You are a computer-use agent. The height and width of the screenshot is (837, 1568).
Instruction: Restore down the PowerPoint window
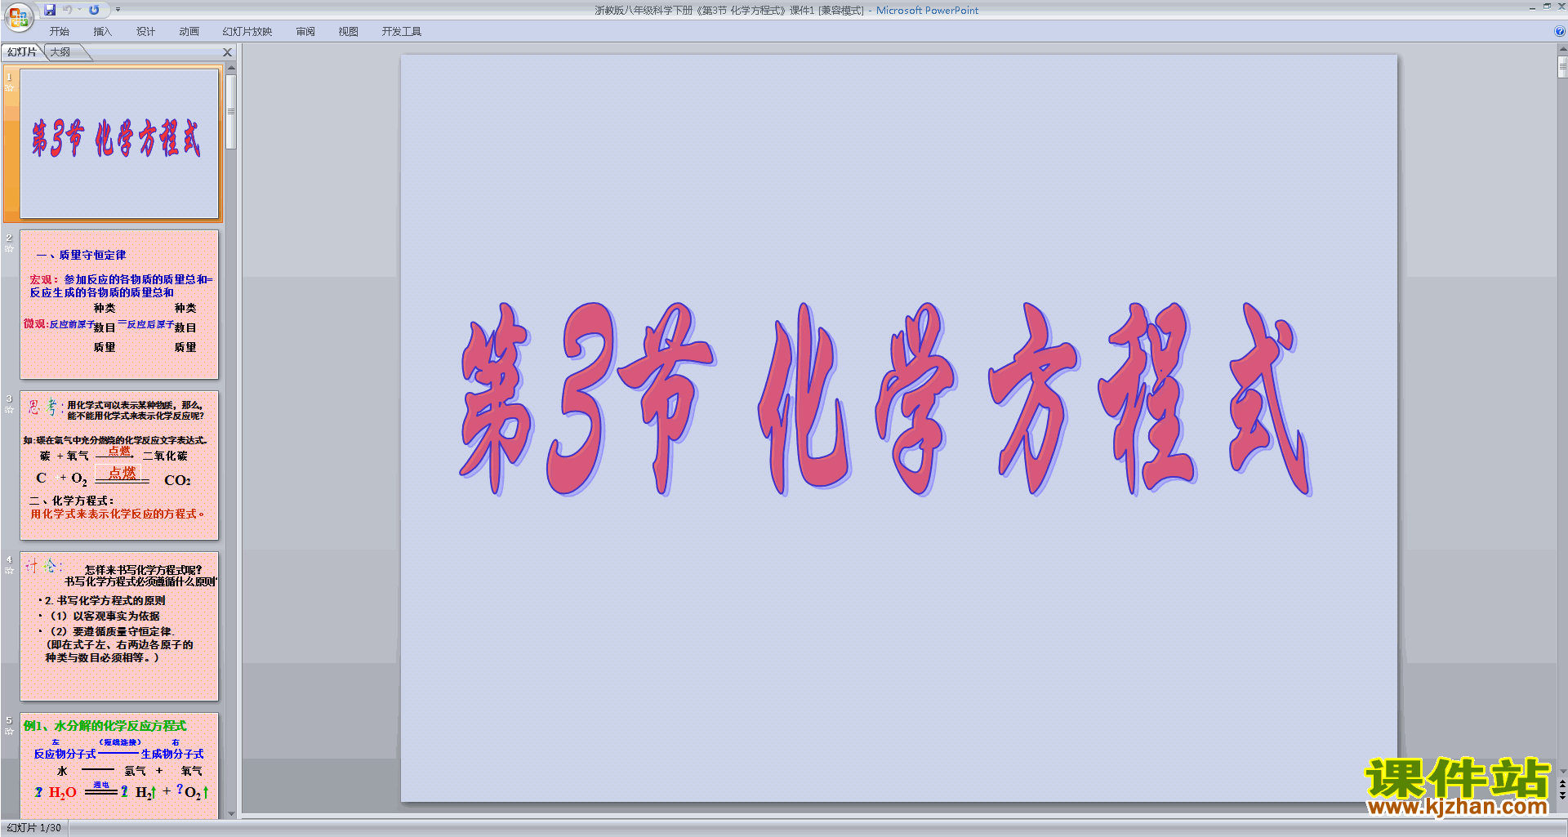(1547, 7)
